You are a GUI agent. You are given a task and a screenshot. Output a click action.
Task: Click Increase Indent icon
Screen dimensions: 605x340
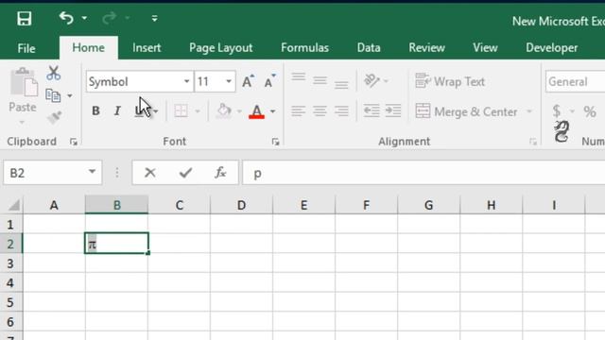coord(393,111)
